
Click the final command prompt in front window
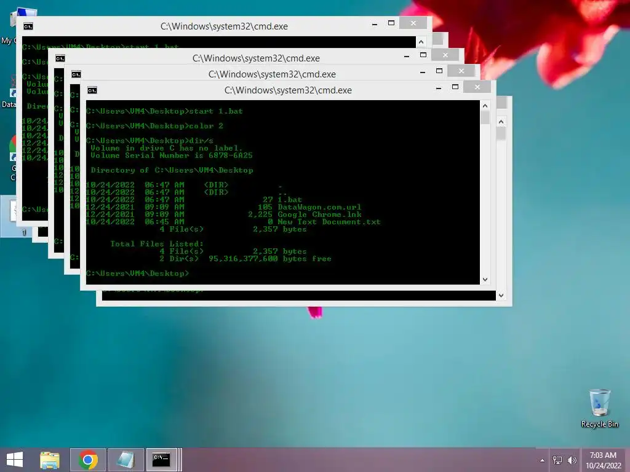click(x=137, y=273)
